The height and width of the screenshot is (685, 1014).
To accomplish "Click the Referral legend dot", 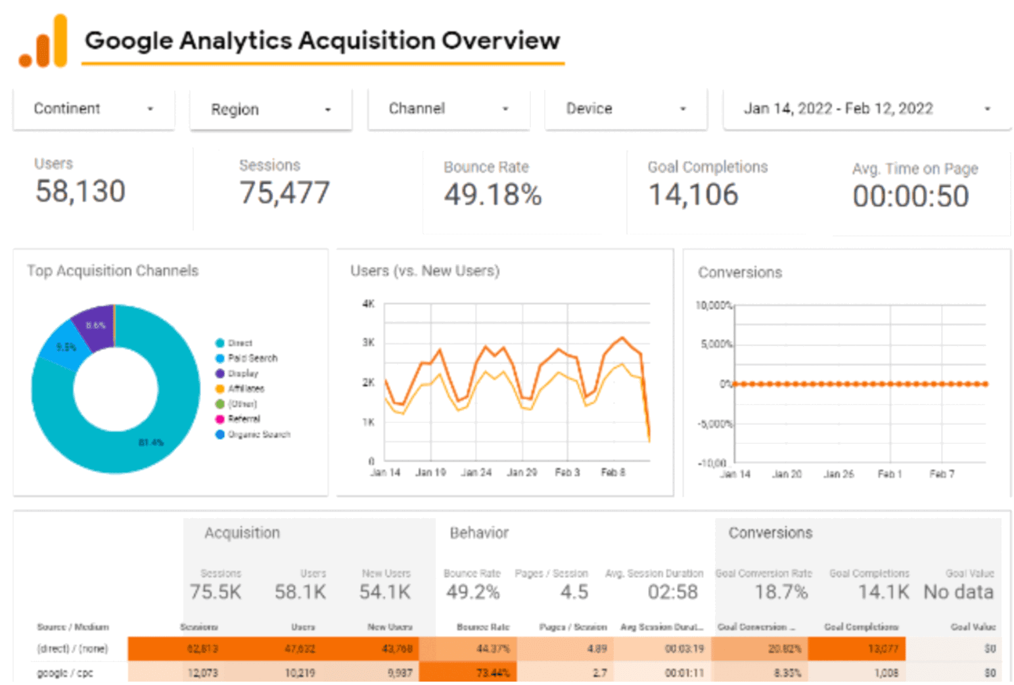I will [x=219, y=418].
